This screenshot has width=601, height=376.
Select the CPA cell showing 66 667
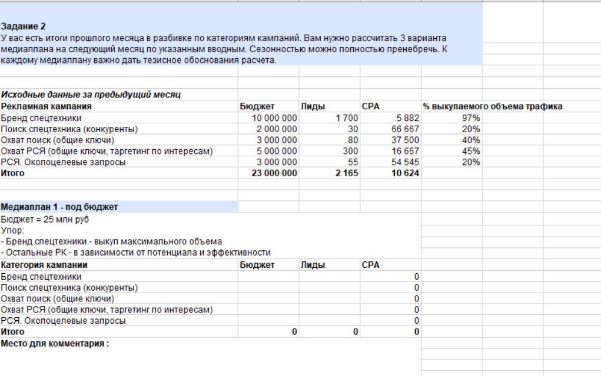(391, 129)
